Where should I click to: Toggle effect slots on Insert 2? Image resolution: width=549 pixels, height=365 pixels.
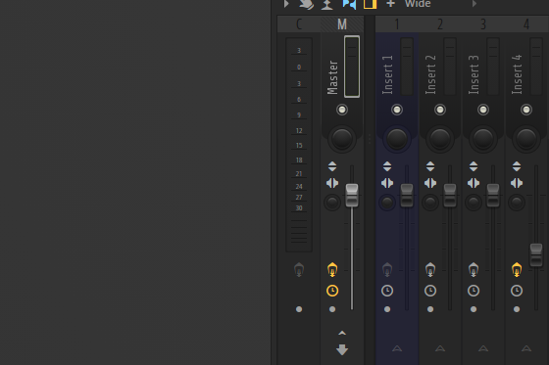coord(430,270)
